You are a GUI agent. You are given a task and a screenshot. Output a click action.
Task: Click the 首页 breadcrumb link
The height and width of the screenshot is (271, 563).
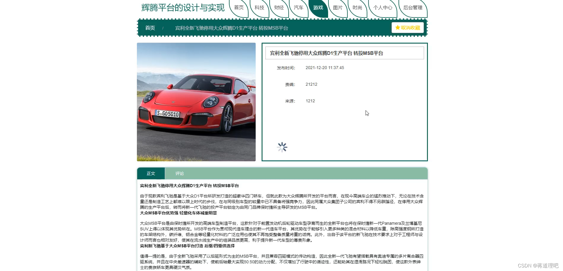(150, 28)
